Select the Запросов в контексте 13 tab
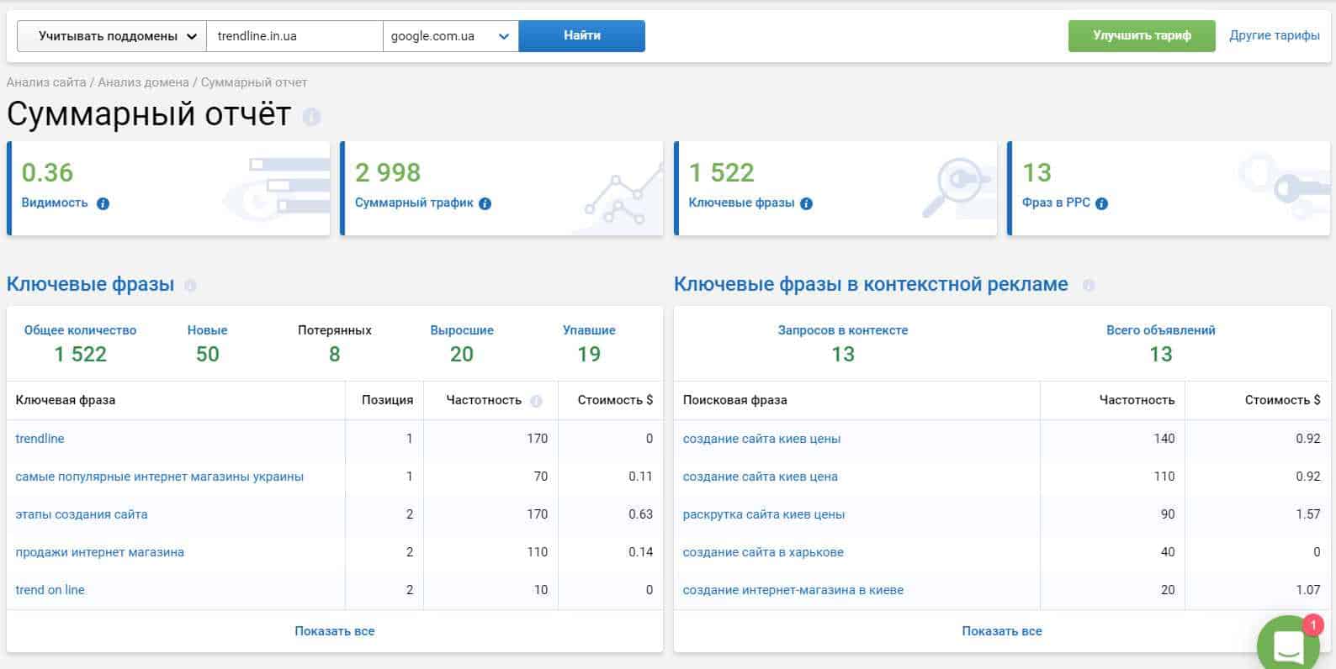This screenshot has width=1336, height=669. point(843,344)
